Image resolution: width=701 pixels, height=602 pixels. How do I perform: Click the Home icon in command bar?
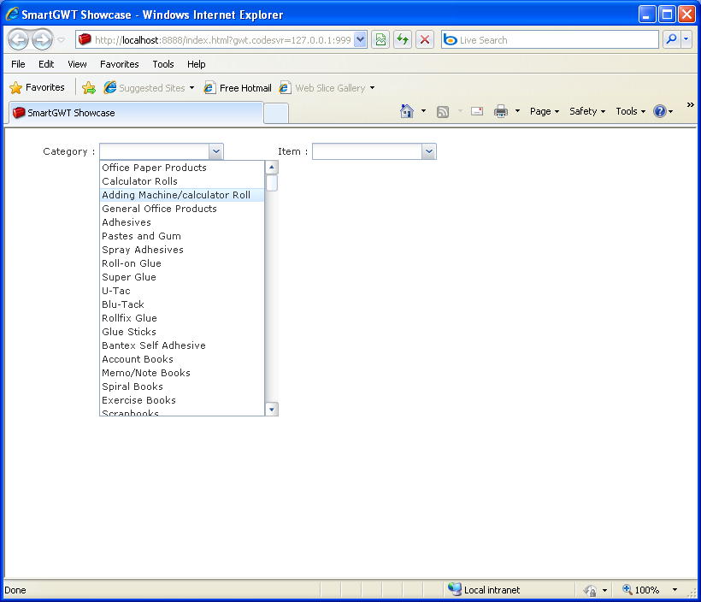[x=406, y=111]
